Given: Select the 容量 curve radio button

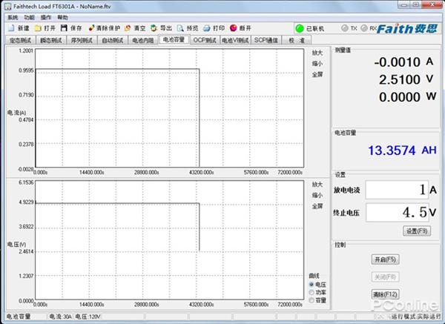Looking at the screenshot, I should tap(311, 300).
